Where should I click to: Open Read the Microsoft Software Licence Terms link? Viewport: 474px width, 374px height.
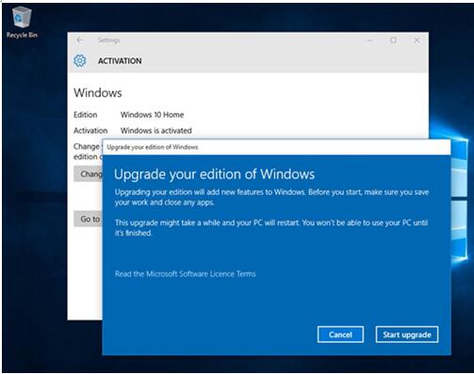click(186, 274)
